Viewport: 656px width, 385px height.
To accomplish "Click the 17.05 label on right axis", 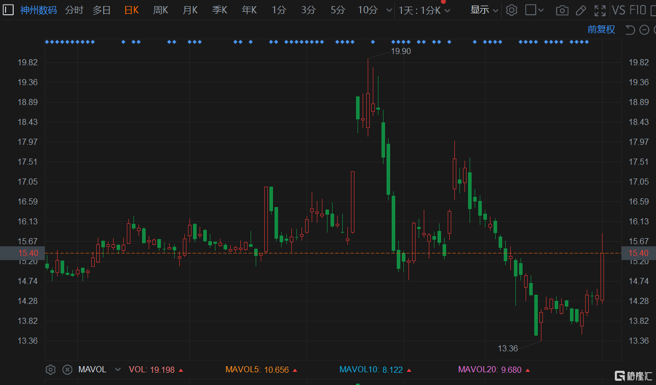I will pos(639,182).
